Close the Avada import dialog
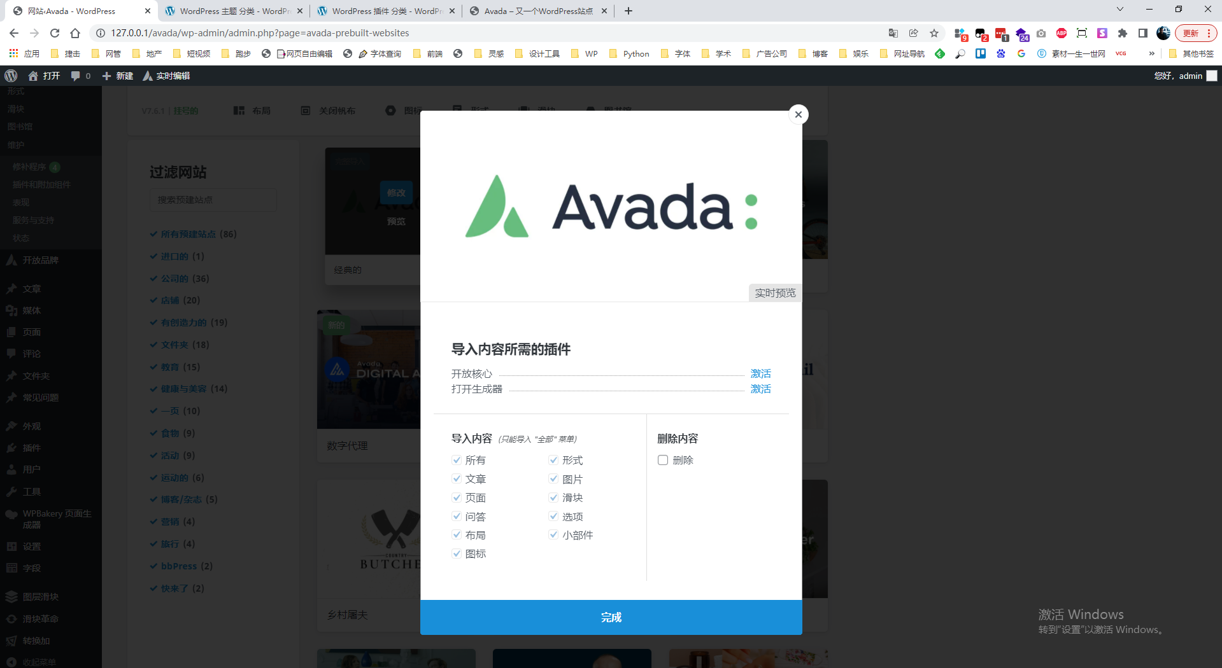Screen dimensions: 1222x668 [798, 115]
